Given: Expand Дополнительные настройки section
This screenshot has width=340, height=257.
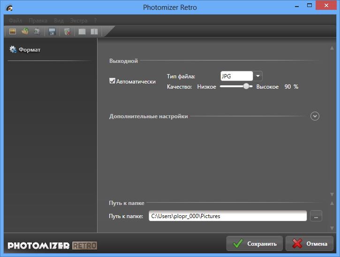Looking at the screenshot, I should click(x=315, y=116).
